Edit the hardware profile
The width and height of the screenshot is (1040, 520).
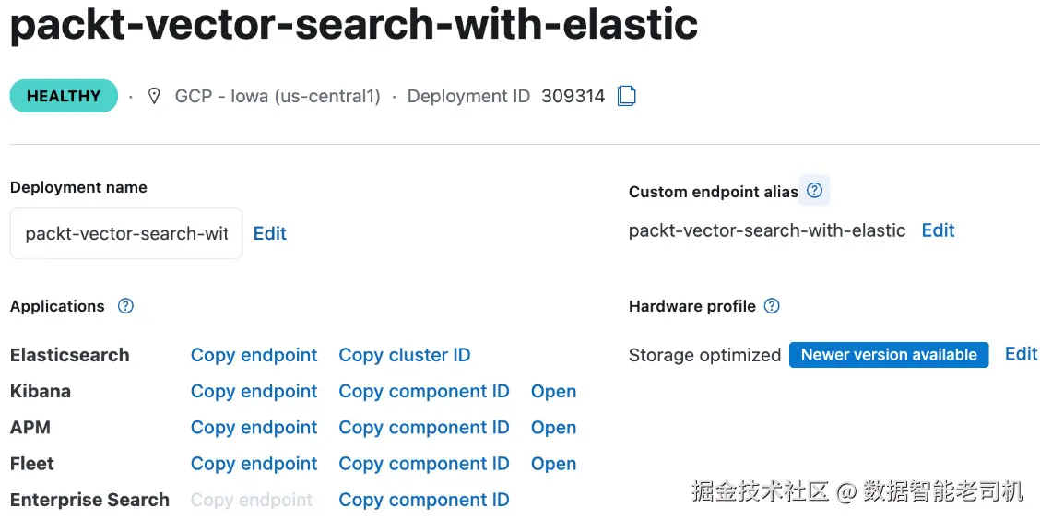click(x=1021, y=354)
